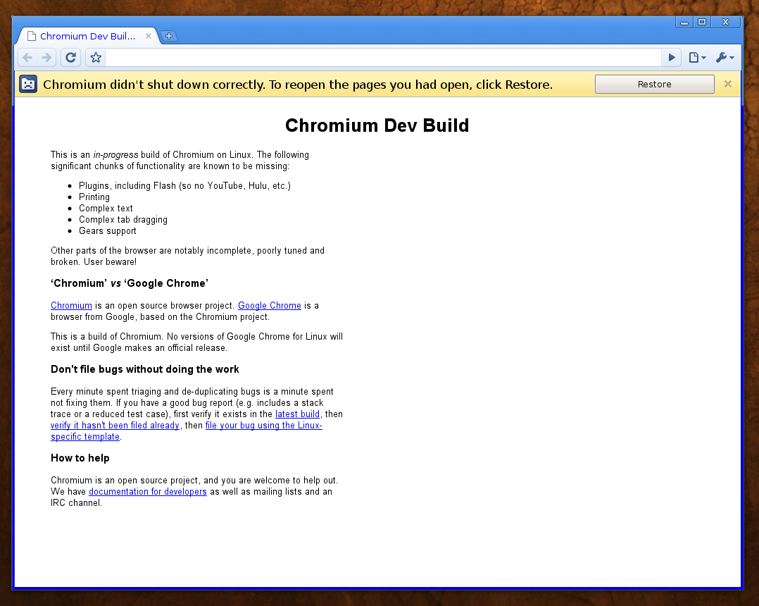Select the Chromium Dev Build tab
Viewport: 759px width, 606px height.
tap(87, 36)
